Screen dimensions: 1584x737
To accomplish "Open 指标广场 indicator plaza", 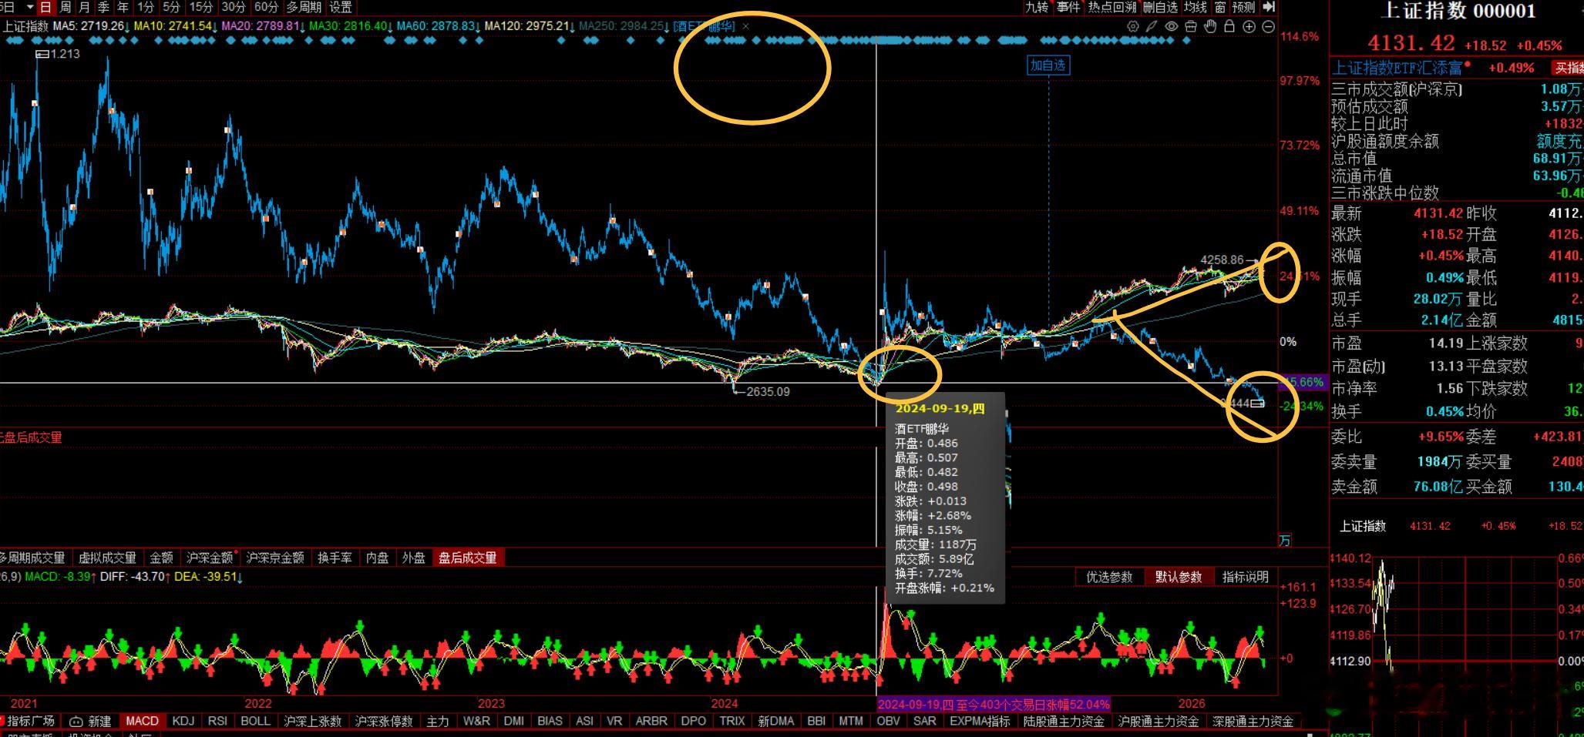I will pos(29,721).
